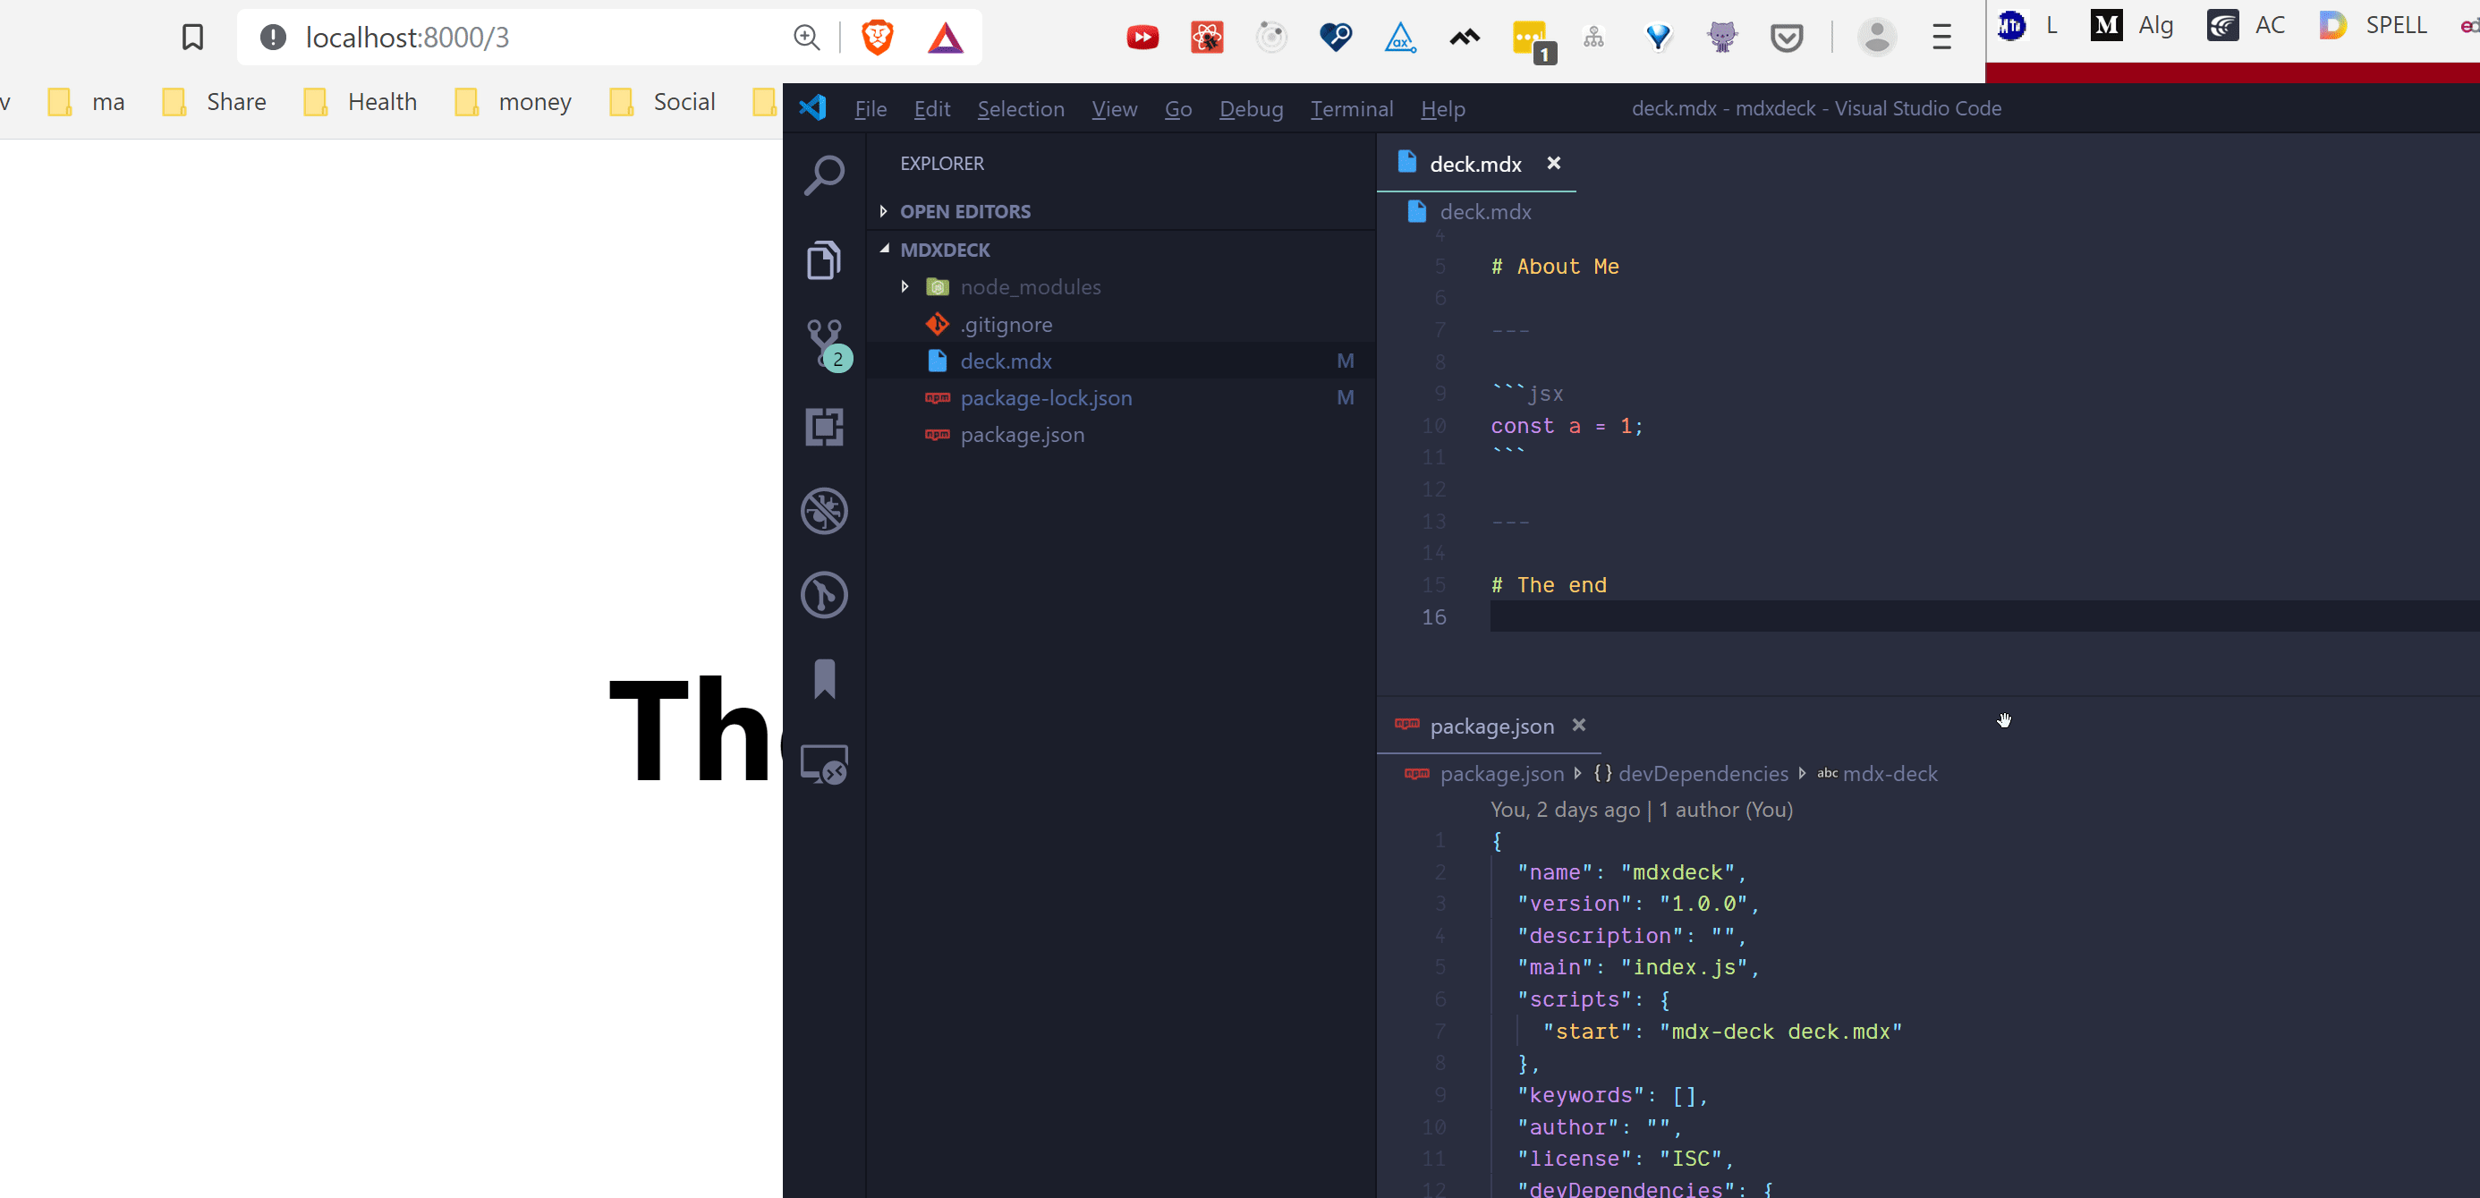This screenshot has width=2480, height=1198.
Task: Click the VS Code logo icon
Action: (812, 108)
